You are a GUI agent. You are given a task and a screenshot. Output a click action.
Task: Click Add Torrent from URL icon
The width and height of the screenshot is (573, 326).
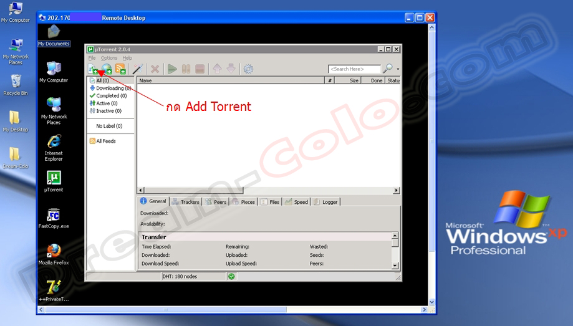(x=107, y=69)
